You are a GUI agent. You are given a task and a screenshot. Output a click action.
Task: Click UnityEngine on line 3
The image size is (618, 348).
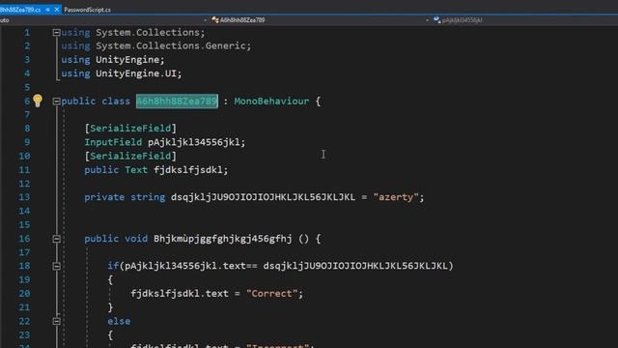[127, 60]
